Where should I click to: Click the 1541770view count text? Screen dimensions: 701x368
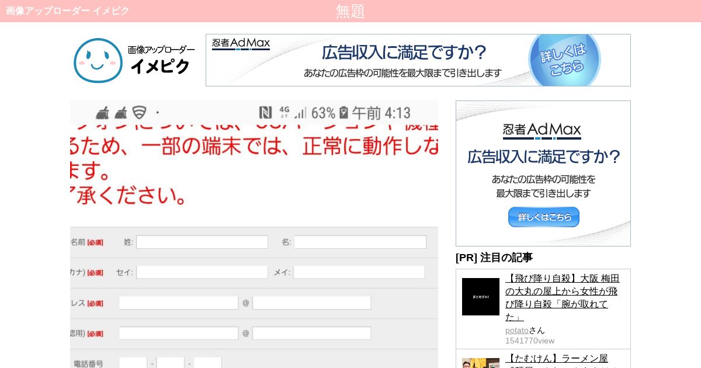click(530, 341)
